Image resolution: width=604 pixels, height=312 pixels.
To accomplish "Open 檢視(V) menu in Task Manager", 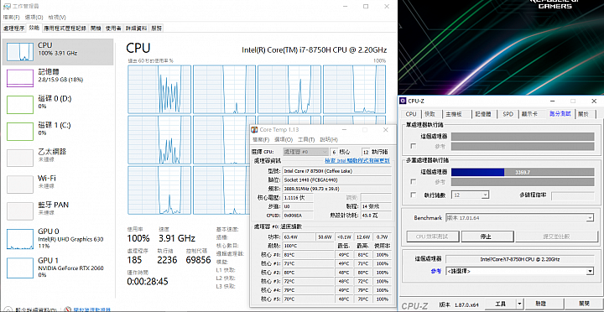I will 57,18.
